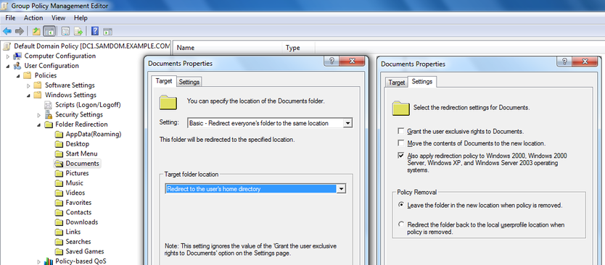Switch to Settings tab in left Documents Properties
Viewport: 605px width, 265px height.
click(189, 82)
